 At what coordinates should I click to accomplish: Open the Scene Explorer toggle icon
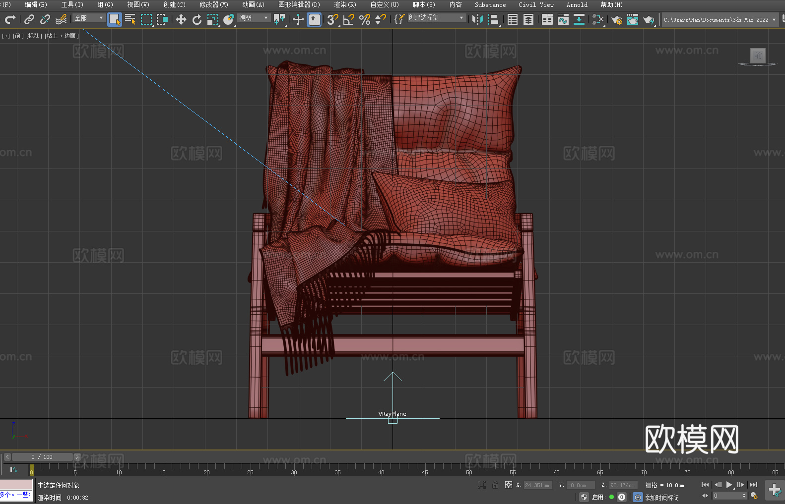tap(513, 19)
